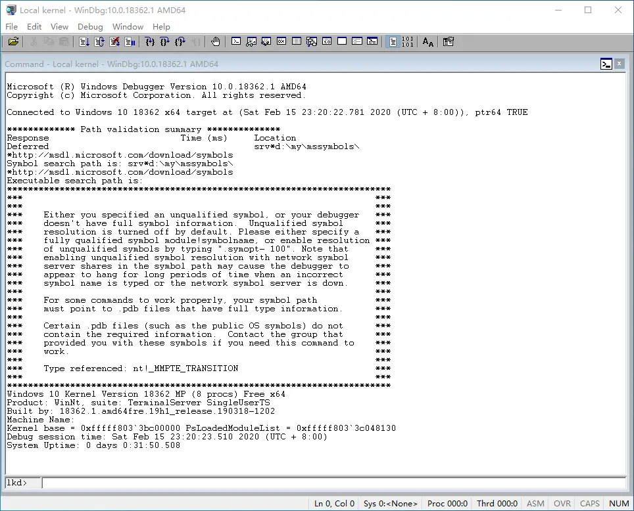Click the Step Out toolbar icon
This screenshot has width=634, height=511.
coord(180,41)
